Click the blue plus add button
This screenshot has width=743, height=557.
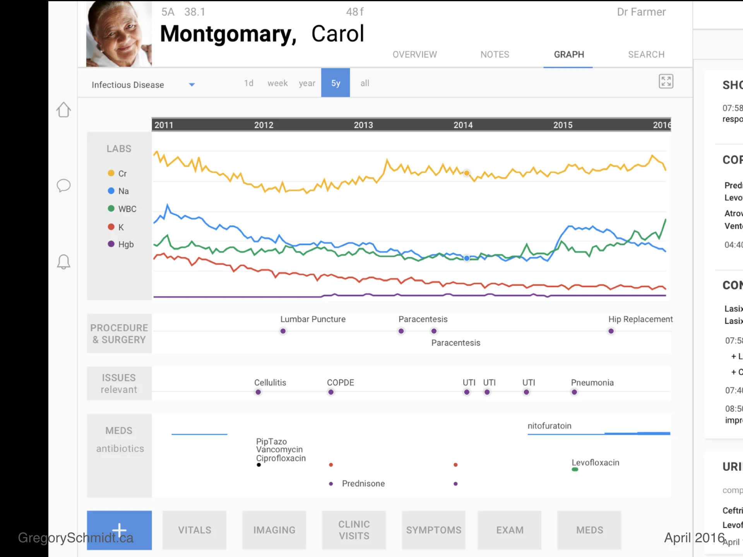(x=119, y=530)
